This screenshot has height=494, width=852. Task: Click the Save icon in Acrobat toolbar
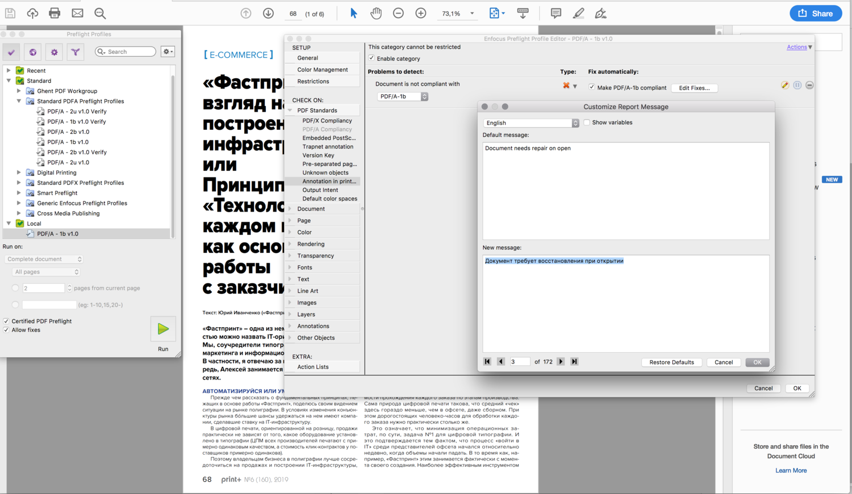(10, 13)
